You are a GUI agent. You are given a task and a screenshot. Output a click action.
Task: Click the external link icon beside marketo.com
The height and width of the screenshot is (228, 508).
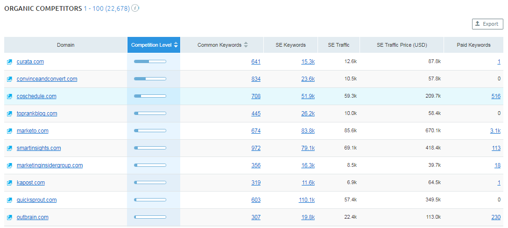tap(9, 131)
